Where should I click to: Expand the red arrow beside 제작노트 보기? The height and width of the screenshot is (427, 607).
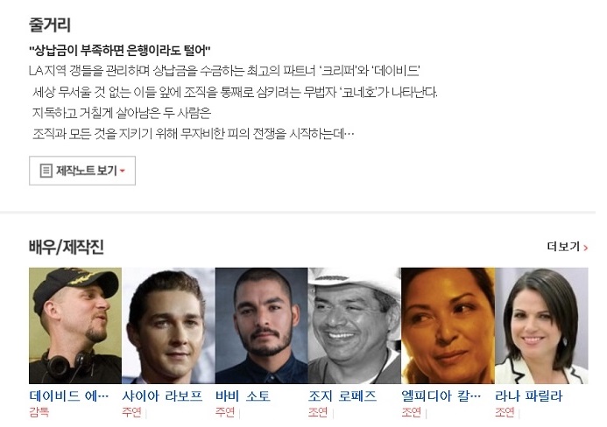(123, 171)
